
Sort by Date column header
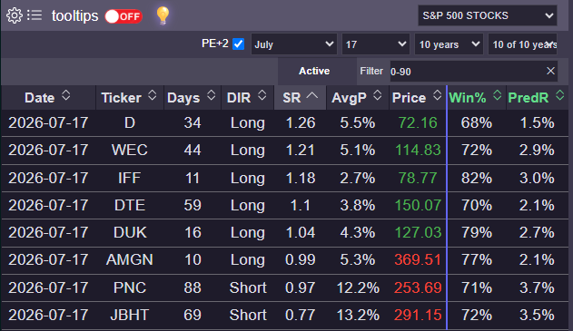tap(48, 97)
